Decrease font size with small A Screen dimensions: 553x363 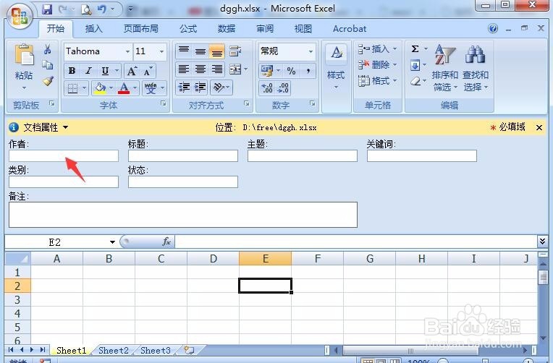[148, 71]
